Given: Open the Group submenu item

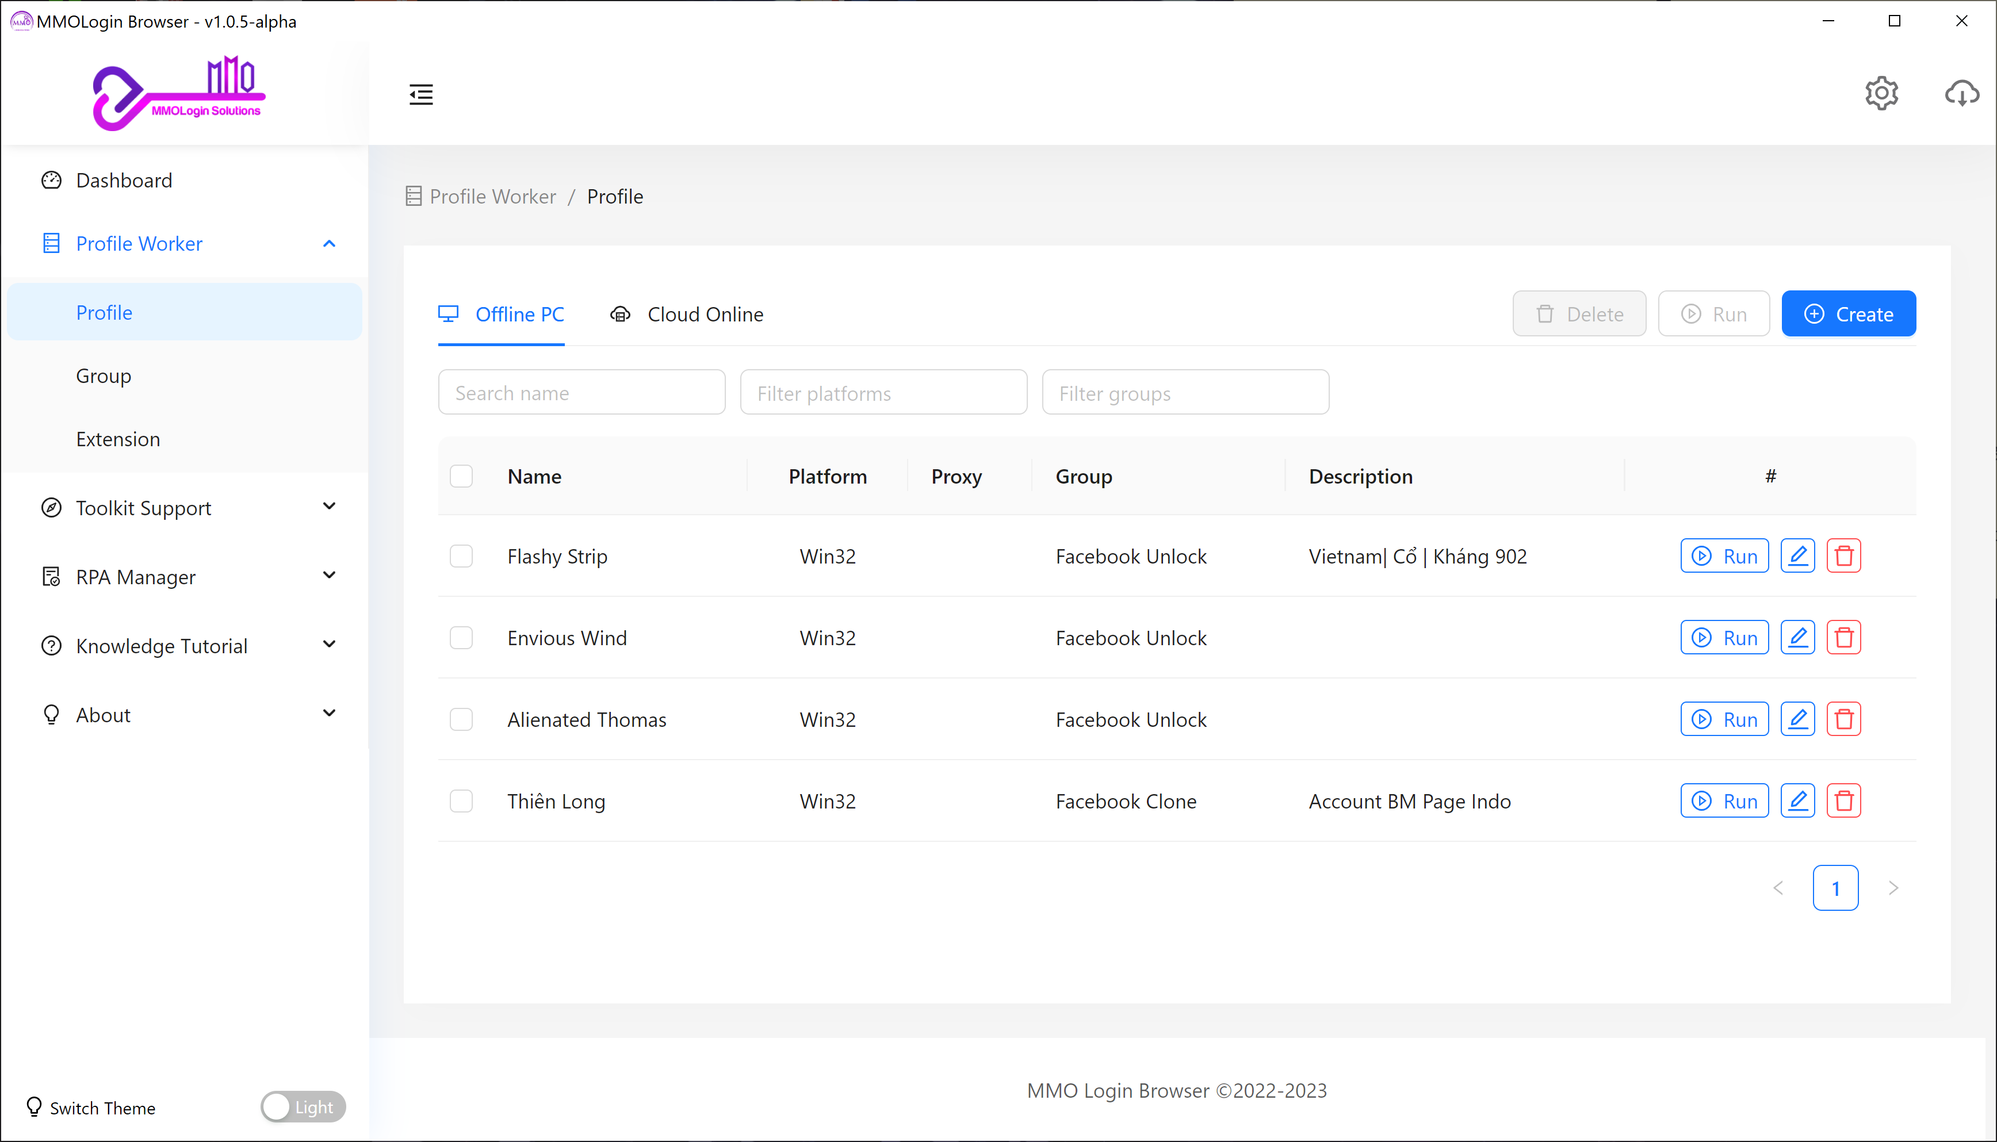Looking at the screenshot, I should click(104, 375).
